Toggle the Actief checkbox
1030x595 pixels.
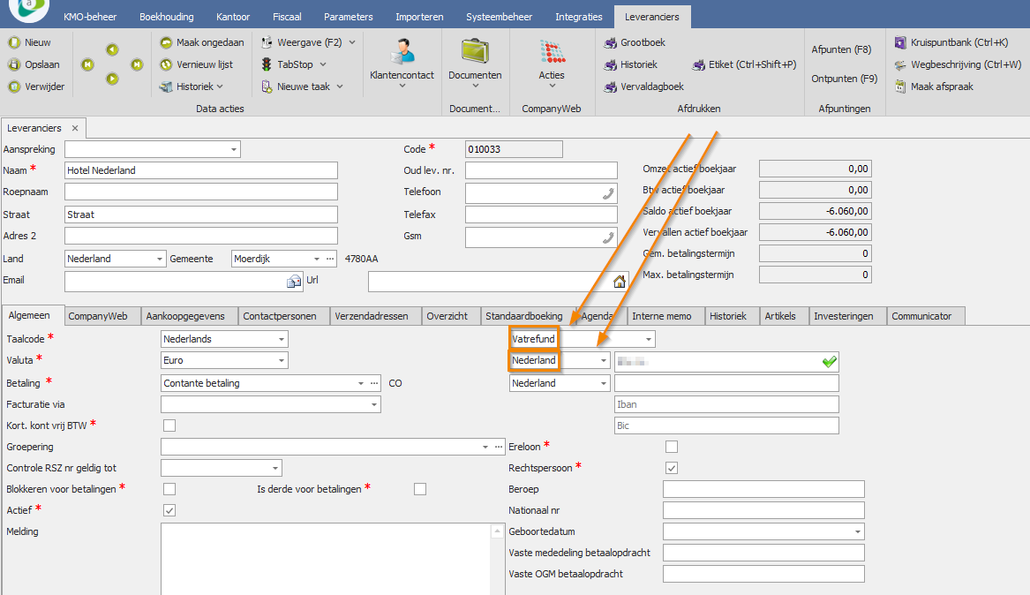coord(169,510)
